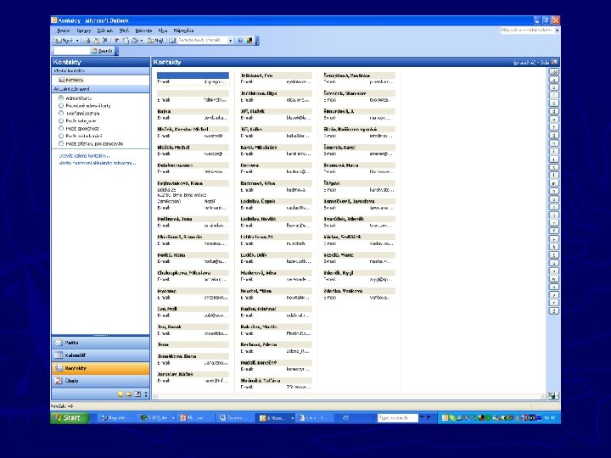The image size is (611, 458).
Task: Click the horizontal scrollbar under contact cards
Action: pyautogui.click(x=349, y=396)
